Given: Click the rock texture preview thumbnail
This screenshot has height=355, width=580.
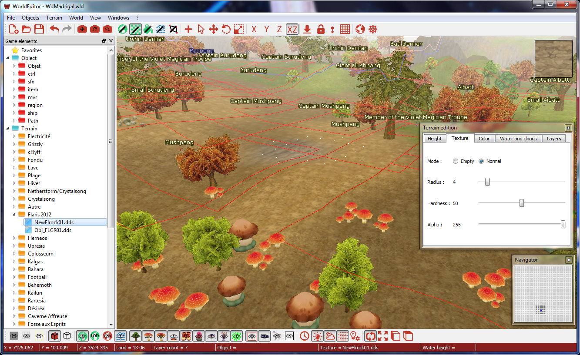Looking at the screenshot, I should (553, 59).
